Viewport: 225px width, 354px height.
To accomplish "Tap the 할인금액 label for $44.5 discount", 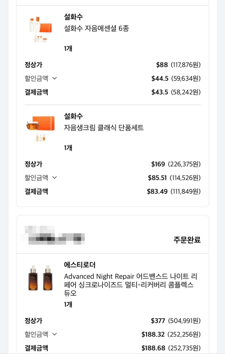I will pyautogui.click(x=36, y=78).
